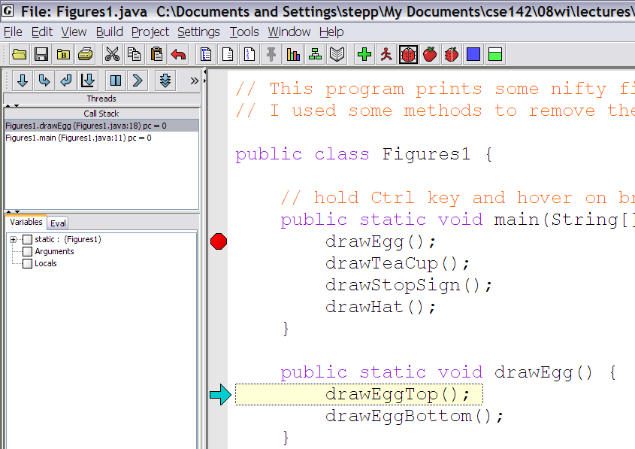The width and height of the screenshot is (635, 449).
Task: Click the Locals box in Variables
Action: point(28,264)
